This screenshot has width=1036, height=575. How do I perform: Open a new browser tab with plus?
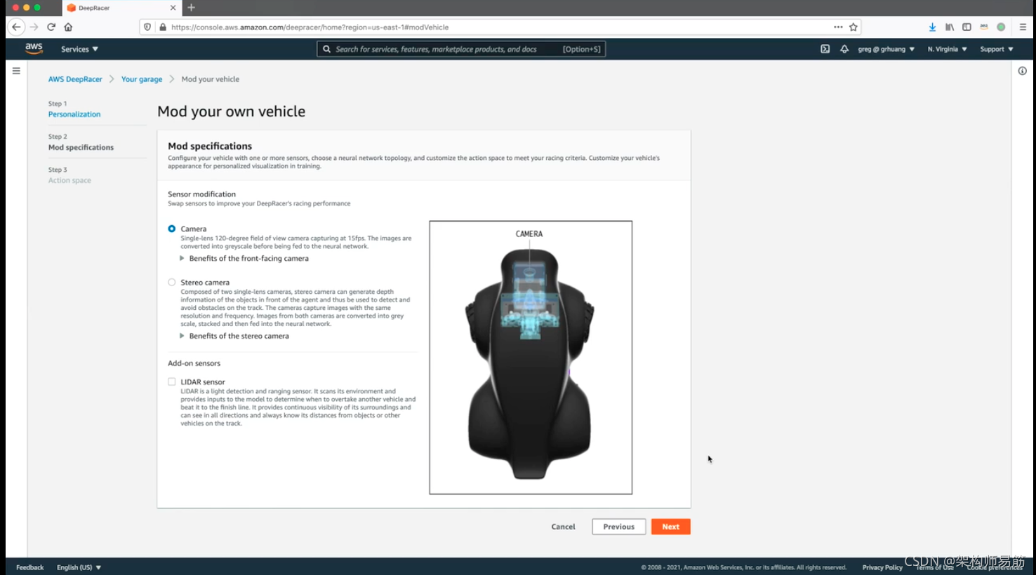point(191,8)
